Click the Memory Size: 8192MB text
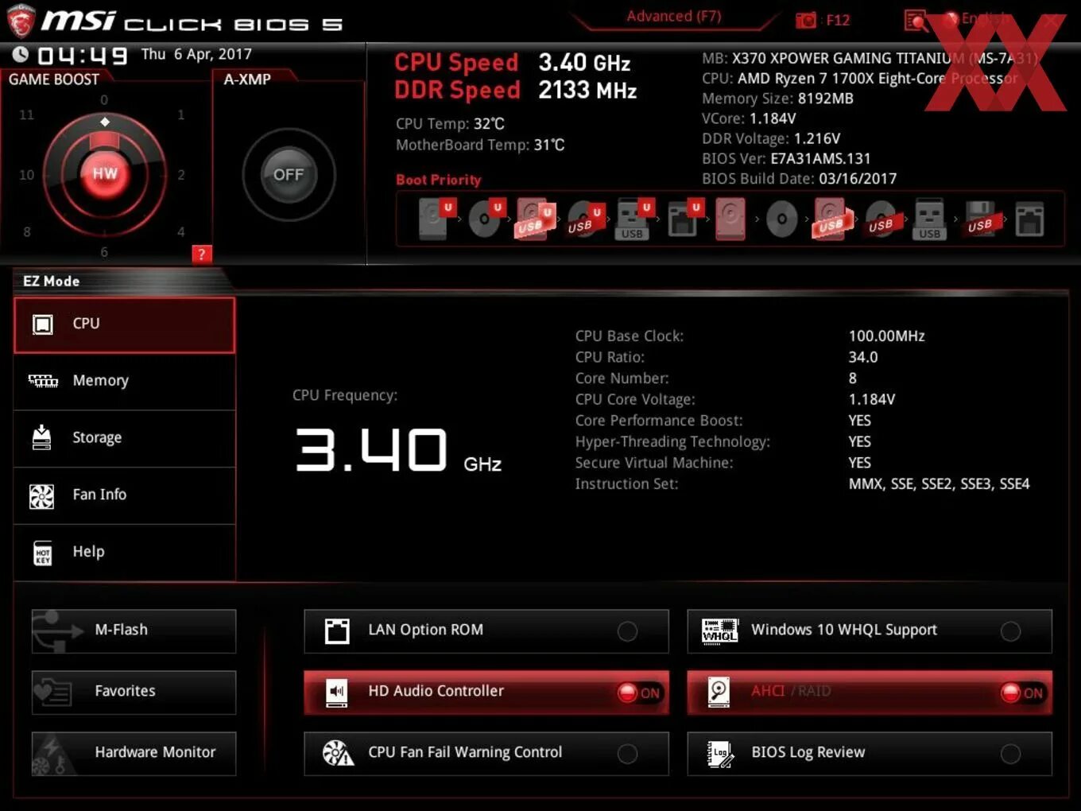1081x811 pixels. (x=777, y=99)
